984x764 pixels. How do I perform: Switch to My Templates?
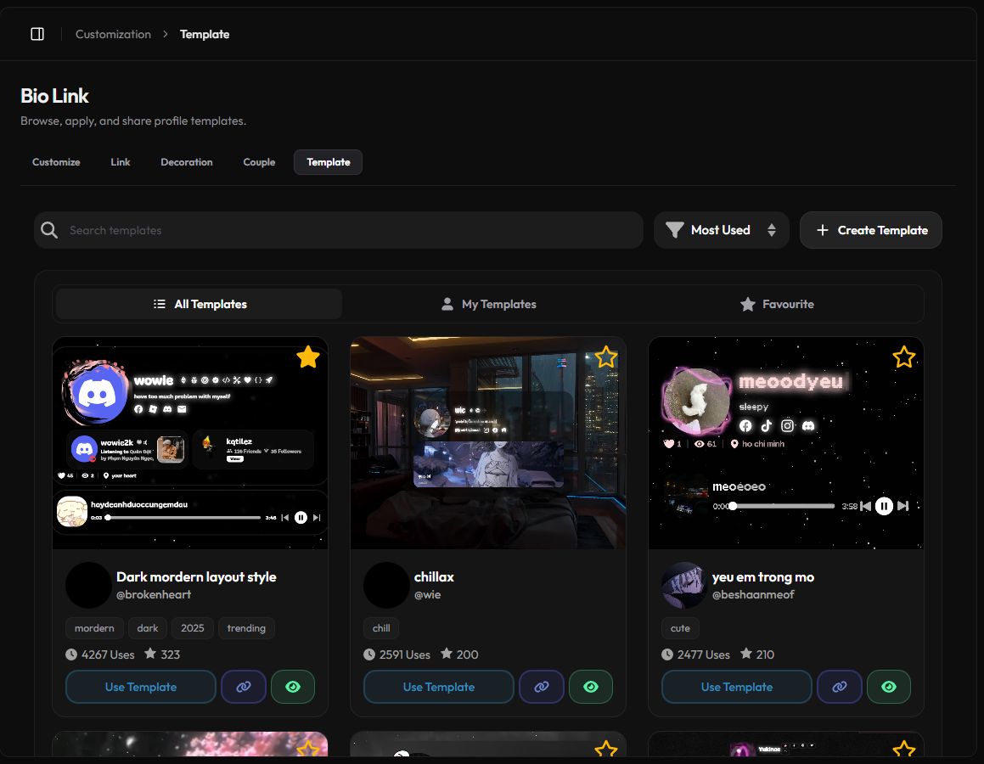click(489, 304)
